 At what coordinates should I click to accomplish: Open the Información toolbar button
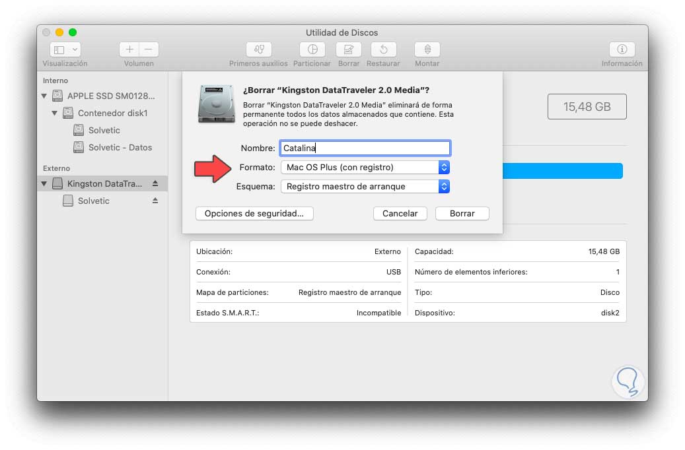coord(622,49)
